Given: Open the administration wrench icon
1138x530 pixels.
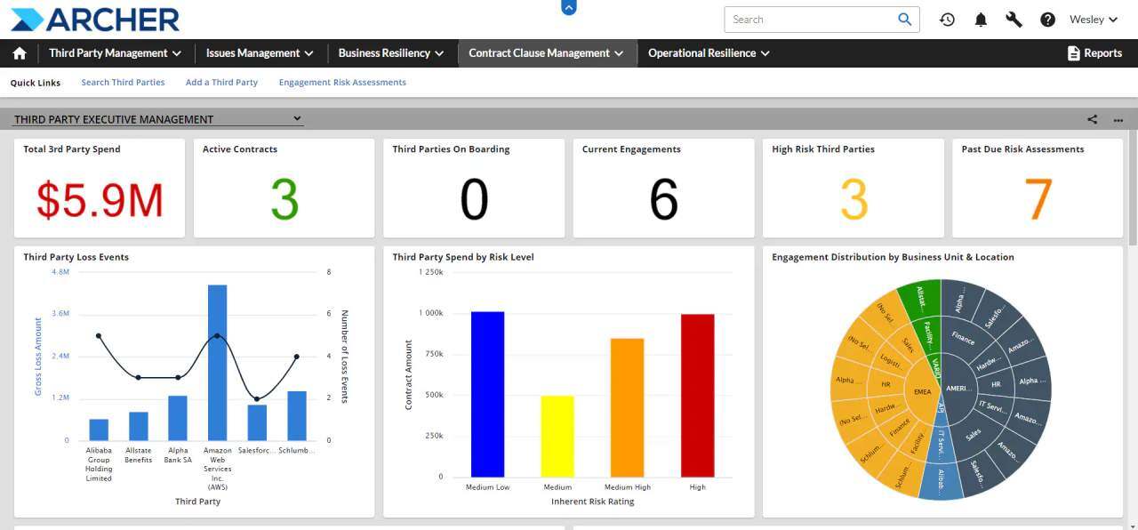Looking at the screenshot, I should pos(1014,19).
